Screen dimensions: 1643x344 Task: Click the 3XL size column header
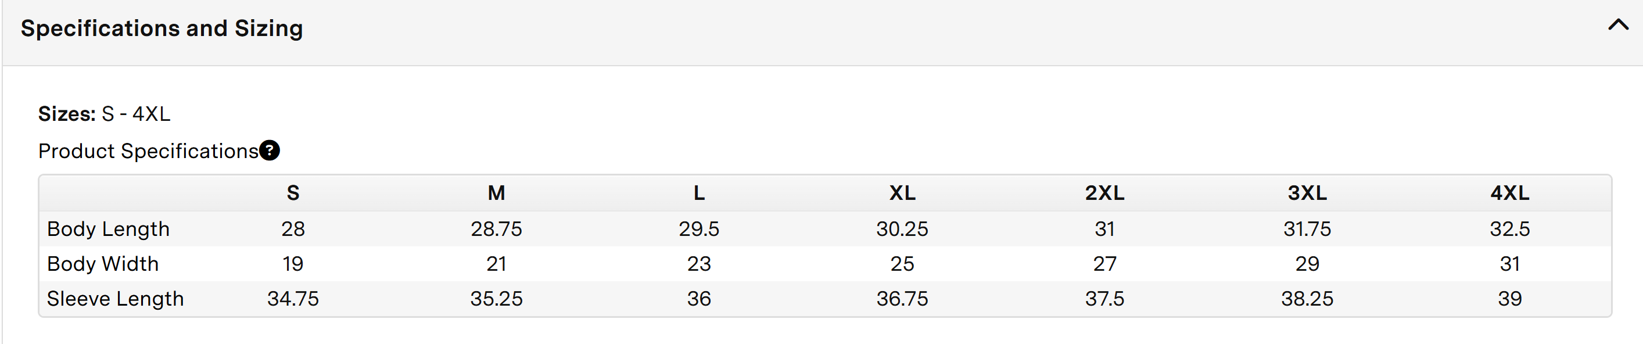click(1307, 193)
